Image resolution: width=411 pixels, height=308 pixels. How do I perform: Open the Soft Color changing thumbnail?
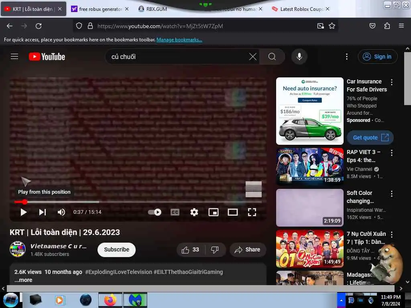click(x=309, y=208)
